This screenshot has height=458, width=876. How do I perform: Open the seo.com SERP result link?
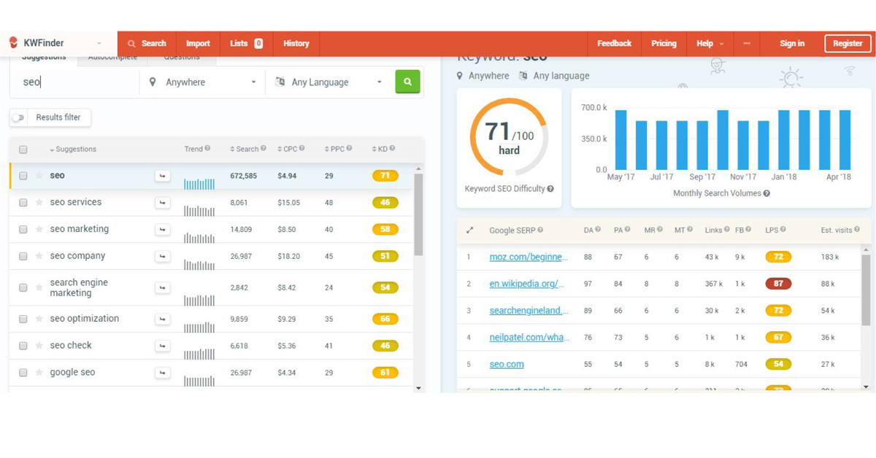coord(507,365)
